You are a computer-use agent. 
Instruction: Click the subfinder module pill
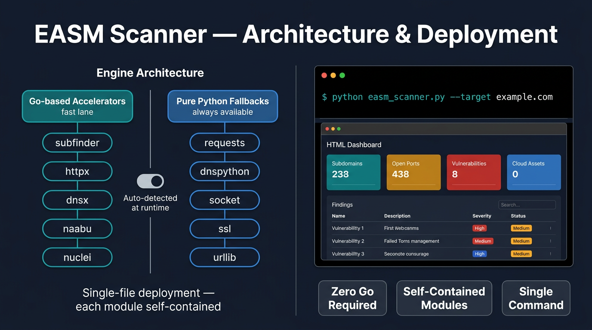click(77, 143)
